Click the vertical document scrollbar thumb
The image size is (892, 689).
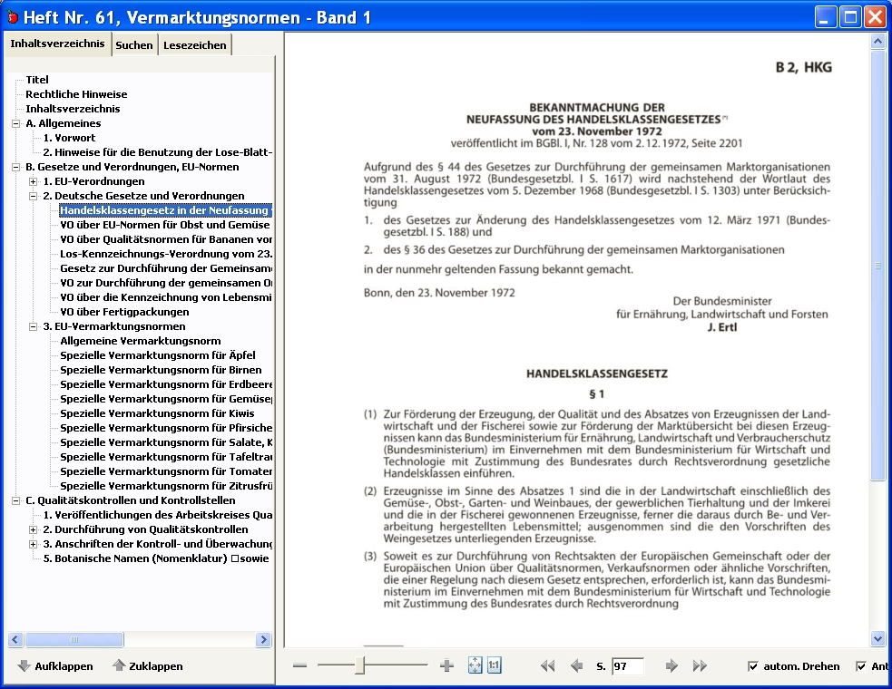pyautogui.click(x=877, y=266)
